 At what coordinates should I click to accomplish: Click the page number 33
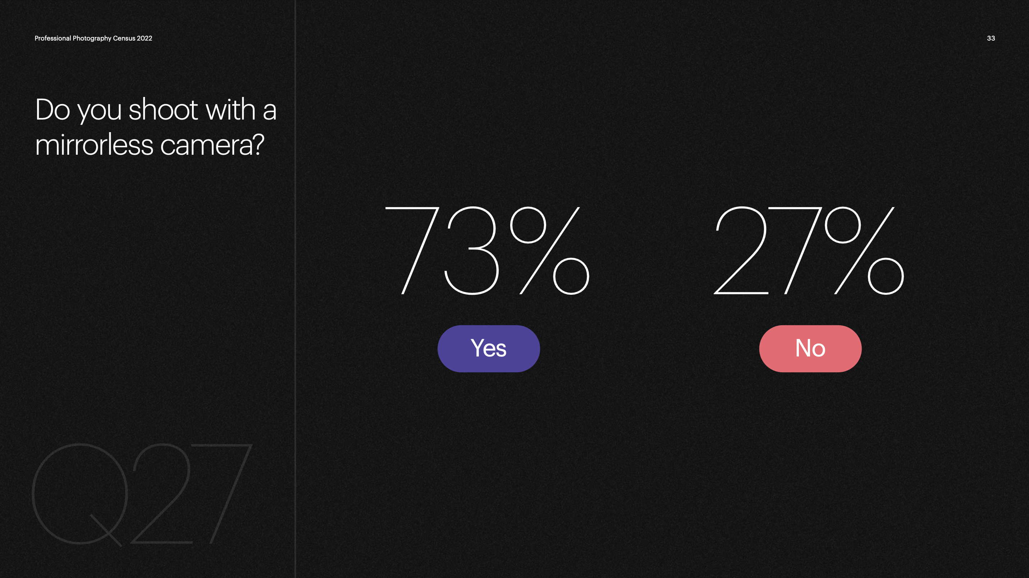click(x=991, y=38)
